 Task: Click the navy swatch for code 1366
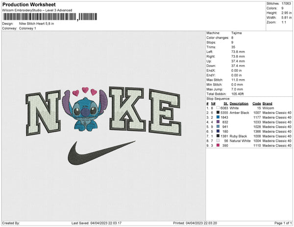218,131
